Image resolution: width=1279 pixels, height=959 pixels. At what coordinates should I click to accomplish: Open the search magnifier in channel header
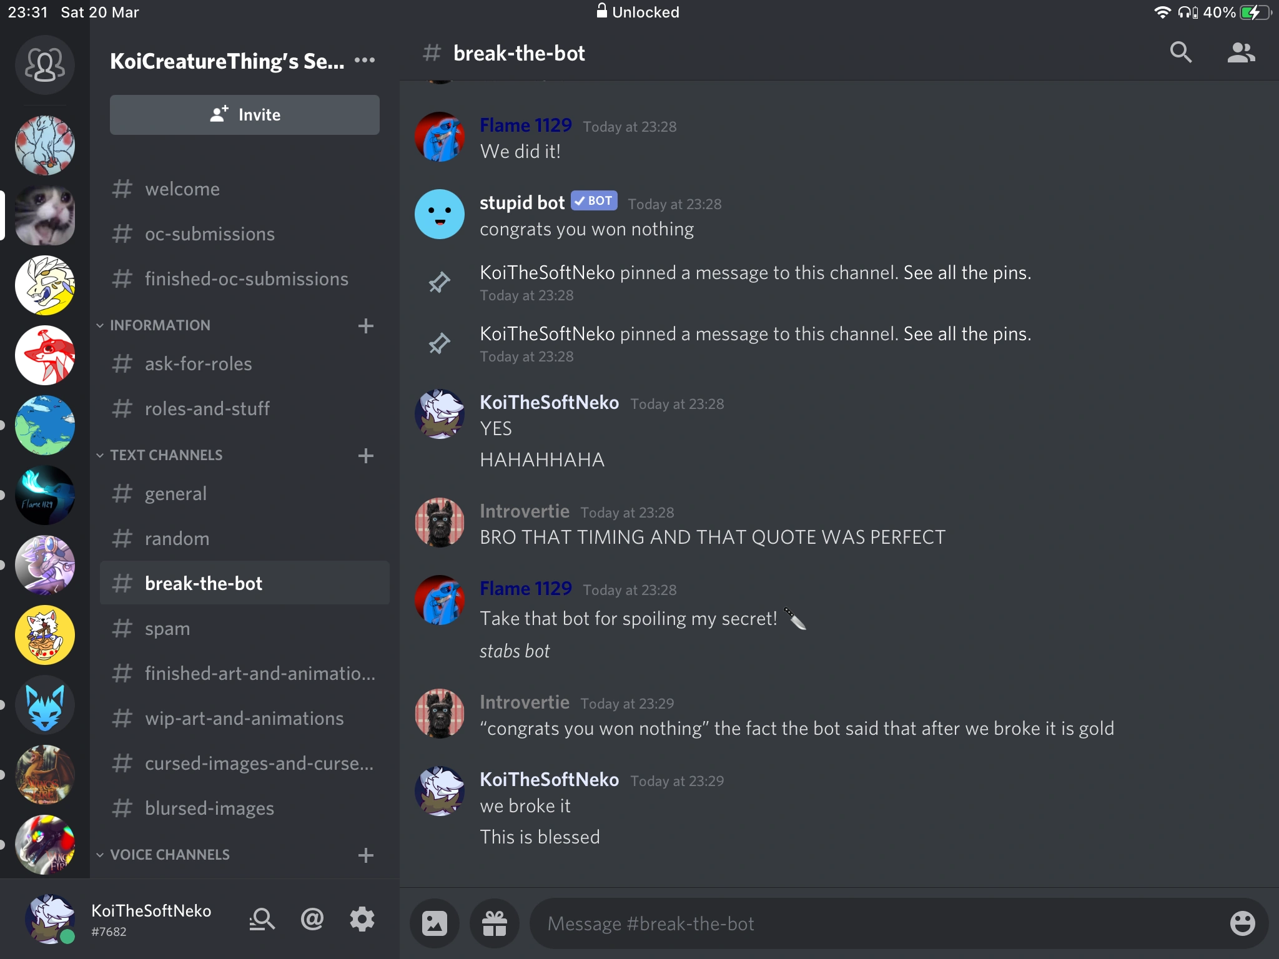coord(1180,53)
